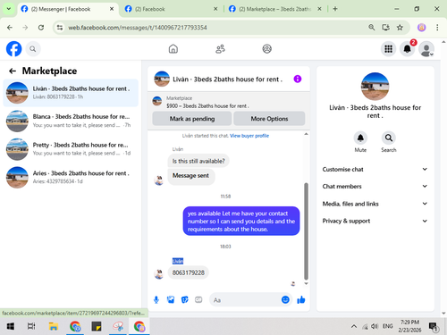447x335 pixels.
Task: Show hidden system tray icons
Action: (354, 326)
